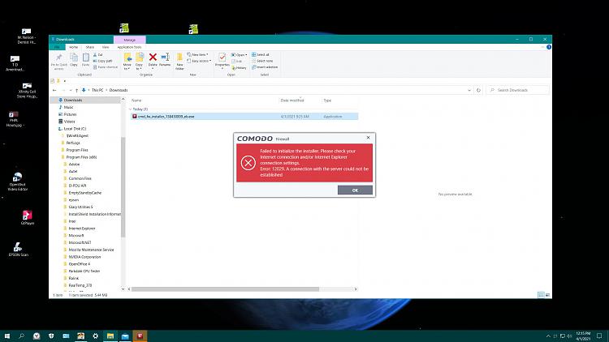The height and width of the screenshot is (342, 609).
Task: Click the Search Downloads field
Action: 518,90
